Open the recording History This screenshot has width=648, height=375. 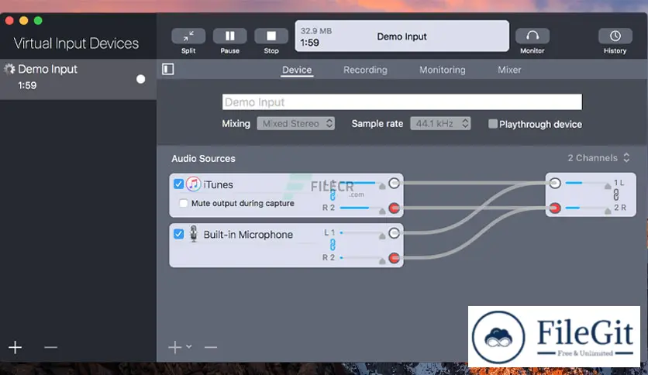[615, 36]
